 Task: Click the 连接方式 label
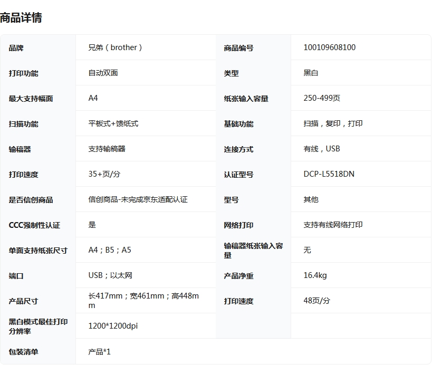[238, 149]
